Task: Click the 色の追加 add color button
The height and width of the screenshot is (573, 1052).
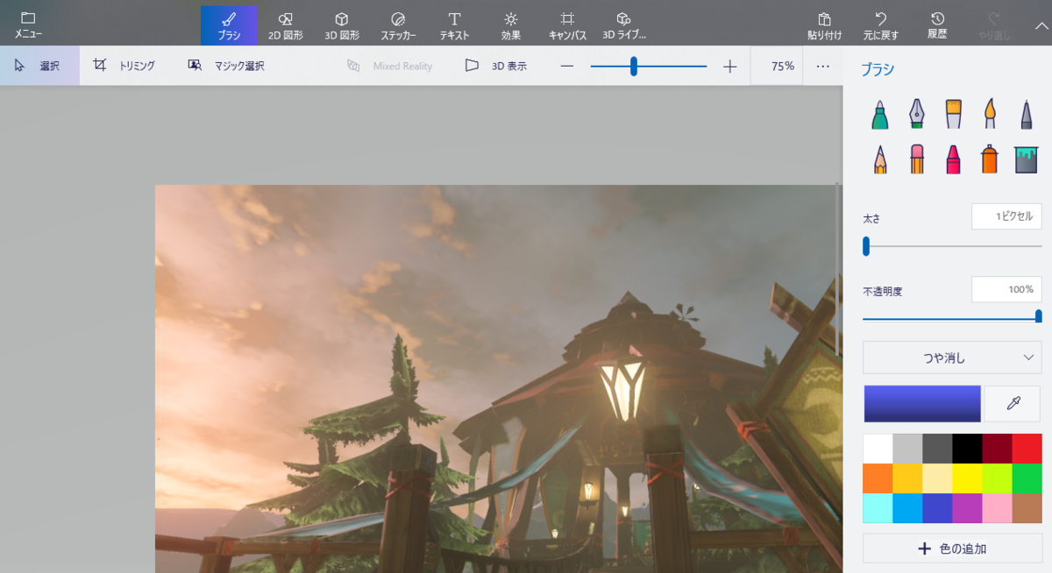Action: pyautogui.click(x=952, y=548)
